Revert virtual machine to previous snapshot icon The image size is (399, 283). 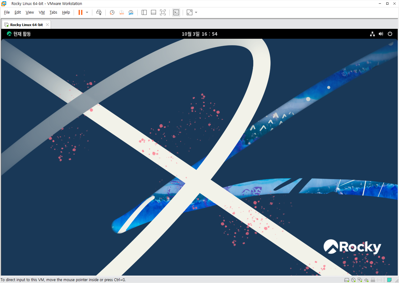[122, 12]
